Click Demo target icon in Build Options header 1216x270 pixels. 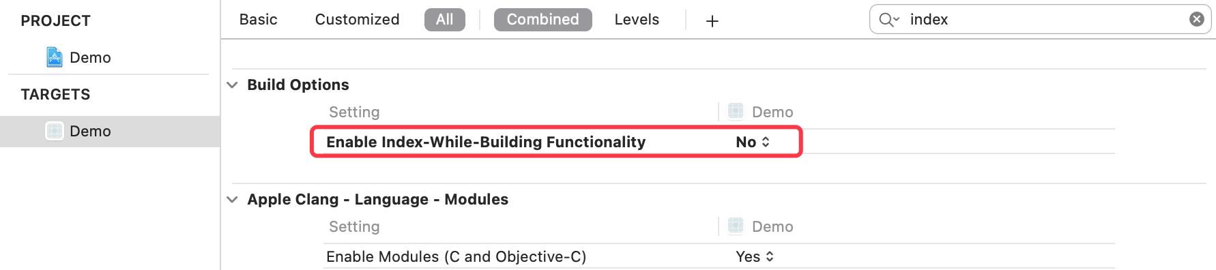pos(736,111)
